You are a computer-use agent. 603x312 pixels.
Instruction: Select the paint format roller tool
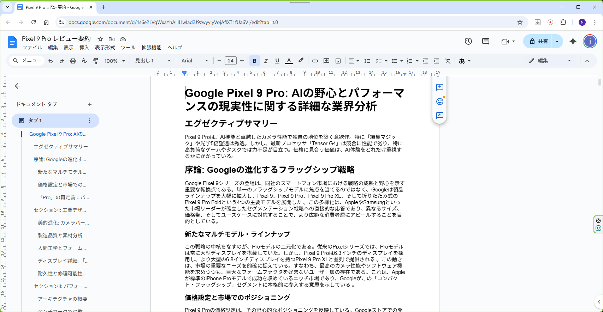click(x=95, y=61)
